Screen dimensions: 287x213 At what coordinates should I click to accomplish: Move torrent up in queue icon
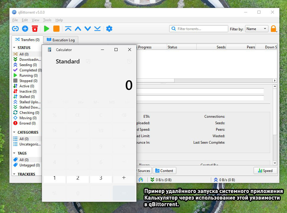pos(78,29)
